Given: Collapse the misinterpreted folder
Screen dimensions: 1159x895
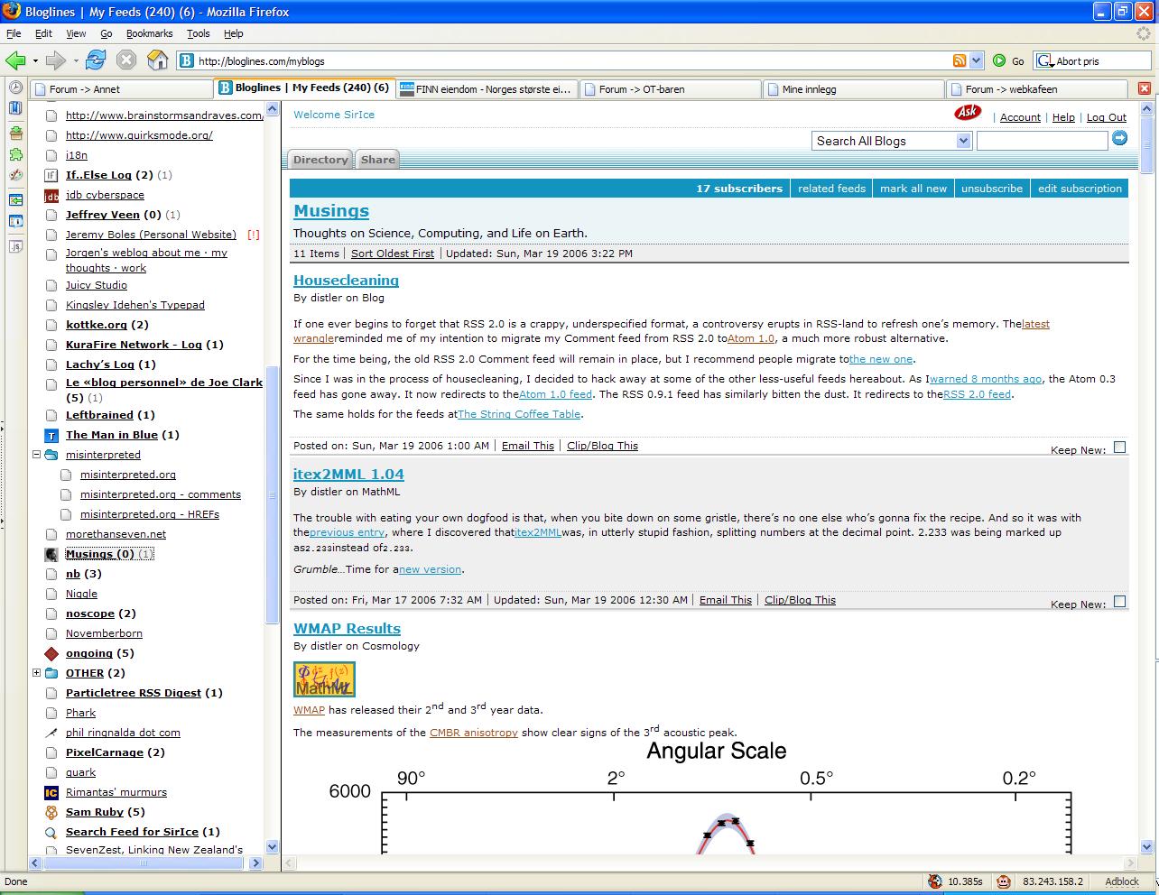Looking at the screenshot, I should point(36,455).
